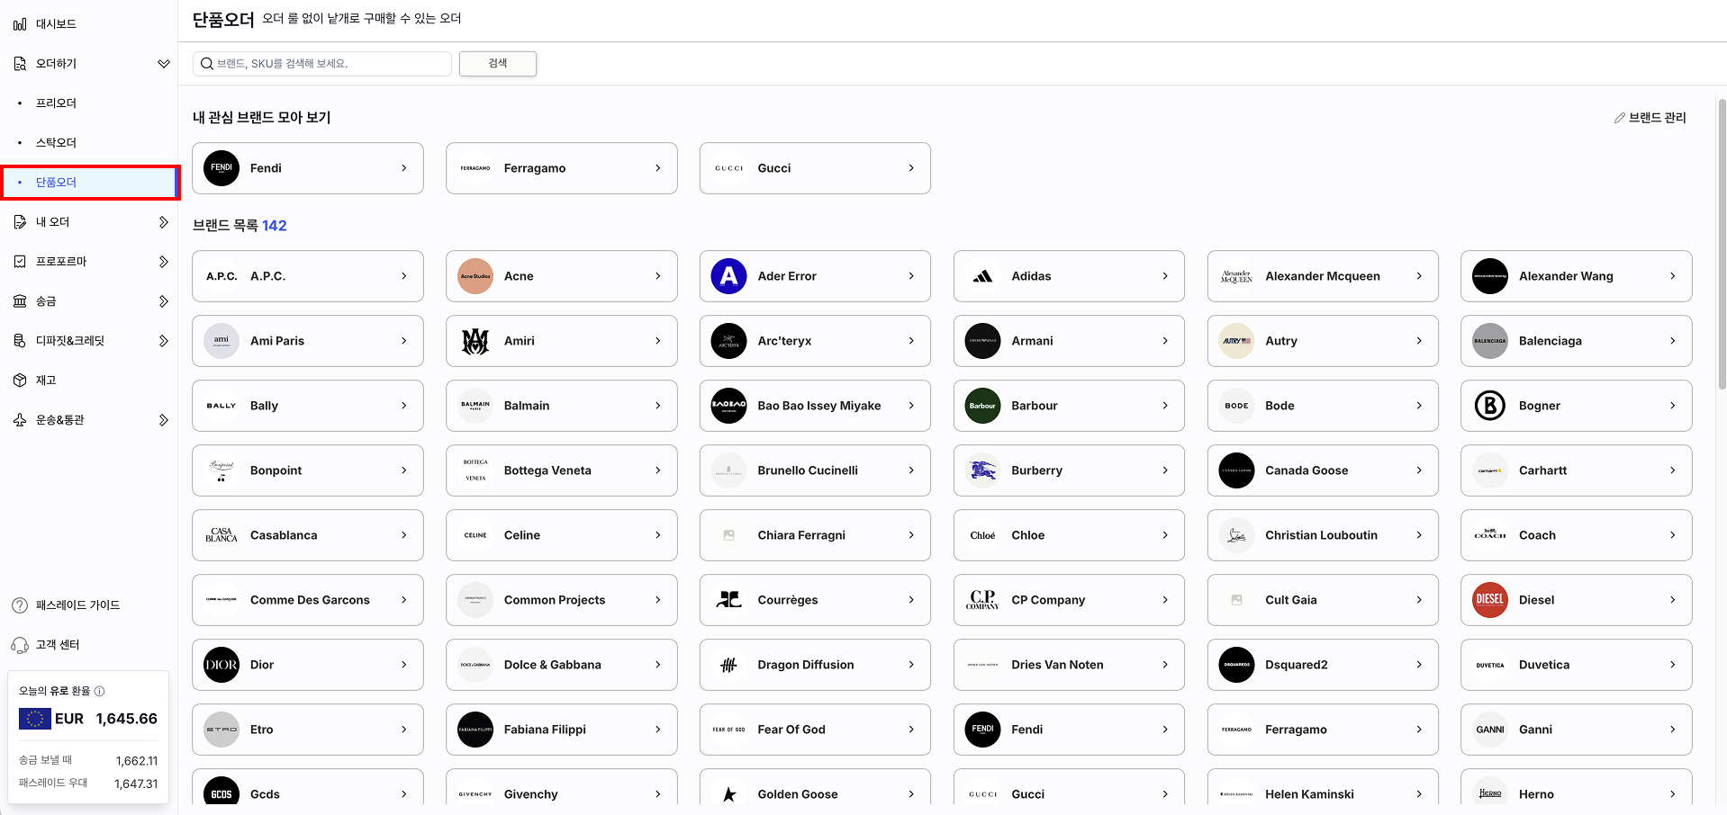Click the inventory box icon (재고)

20,381
